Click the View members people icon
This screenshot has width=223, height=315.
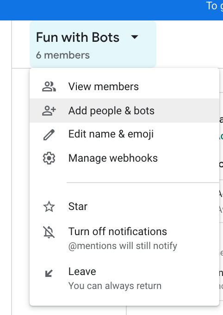point(49,86)
